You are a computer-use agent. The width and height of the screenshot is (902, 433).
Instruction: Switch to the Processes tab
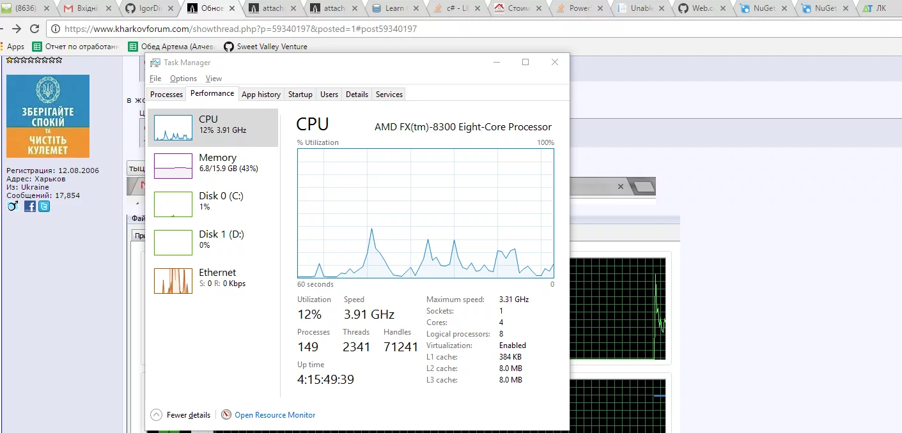pos(166,94)
